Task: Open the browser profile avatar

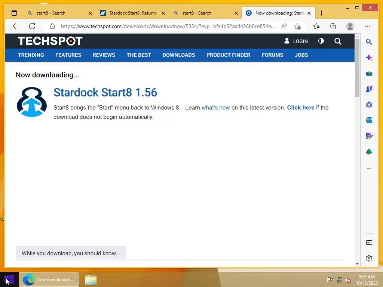Action: [350, 26]
